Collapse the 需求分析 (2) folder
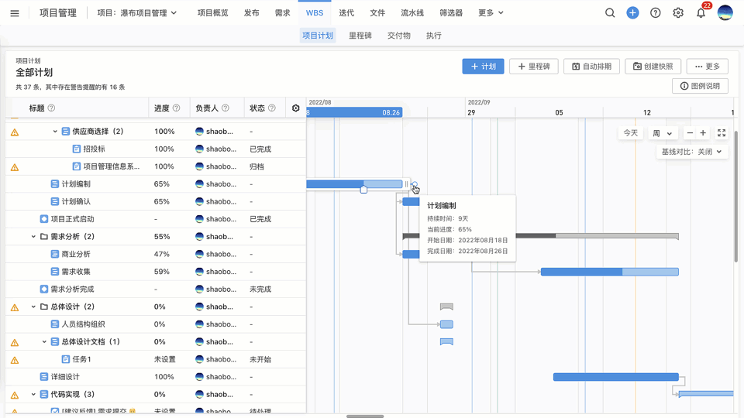The height and width of the screenshot is (418, 744). (33, 237)
